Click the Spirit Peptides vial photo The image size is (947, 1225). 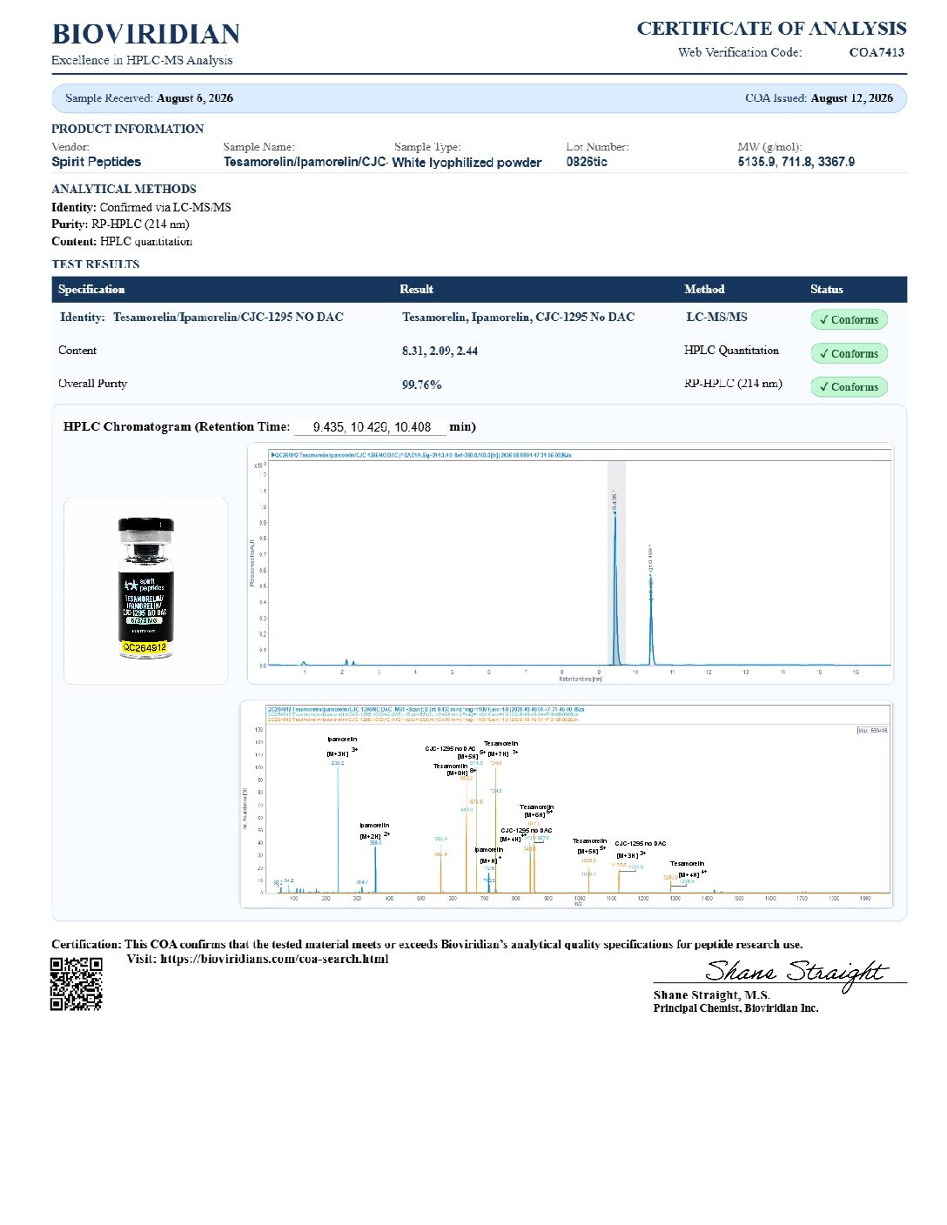click(146, 589)
